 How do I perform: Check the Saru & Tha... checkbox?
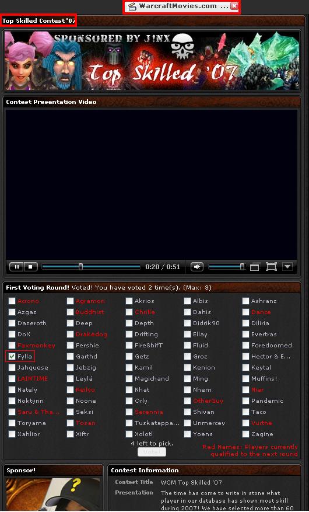[12, 412]
